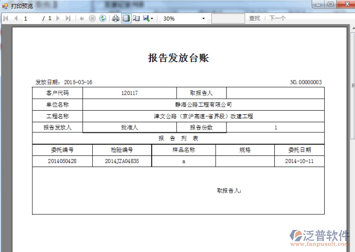This screenshot has height=252, width=355.
Task: Click the date 2015-03-16
Action: [x=78, y=82]
